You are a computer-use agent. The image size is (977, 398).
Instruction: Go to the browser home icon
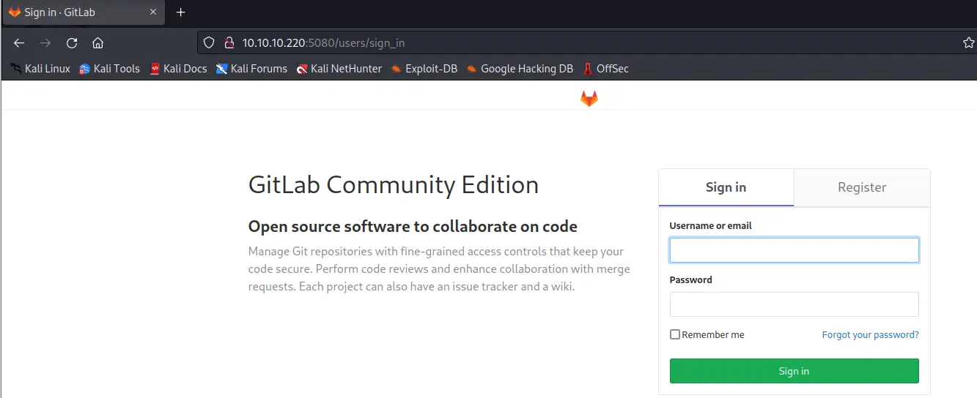[97, 42]
